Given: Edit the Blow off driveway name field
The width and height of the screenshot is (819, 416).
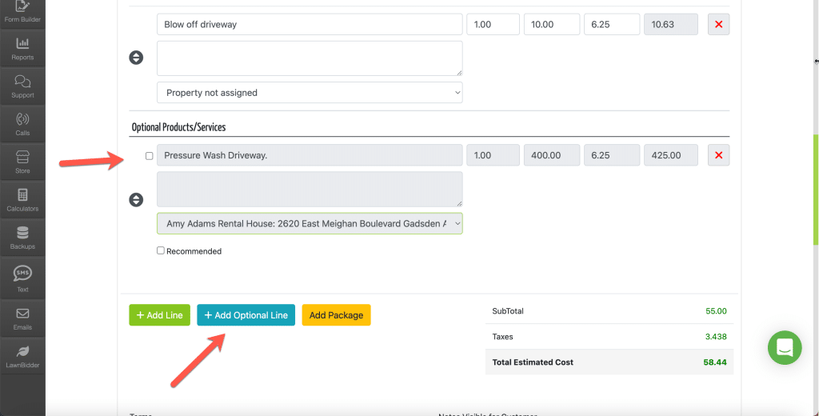Looking at the screenshot, I should [x=310, y=24].
